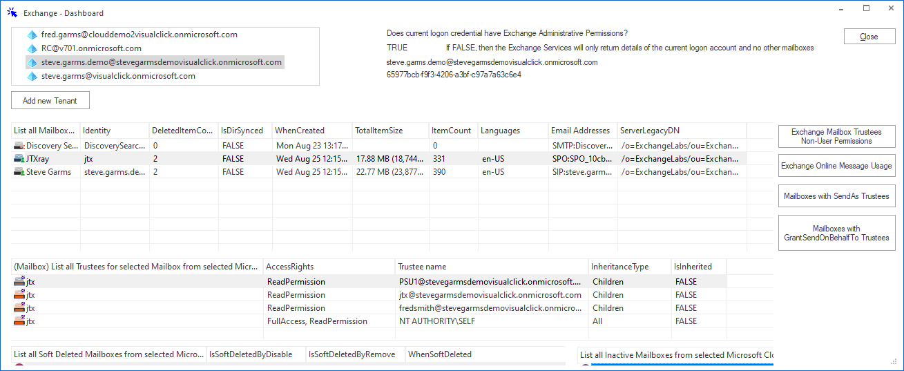Click tenant icon next to RC@v701.onmicrosoft.com

(32, 48)
